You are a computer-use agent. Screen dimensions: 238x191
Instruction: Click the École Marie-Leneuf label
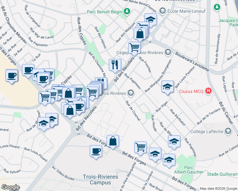186,11
